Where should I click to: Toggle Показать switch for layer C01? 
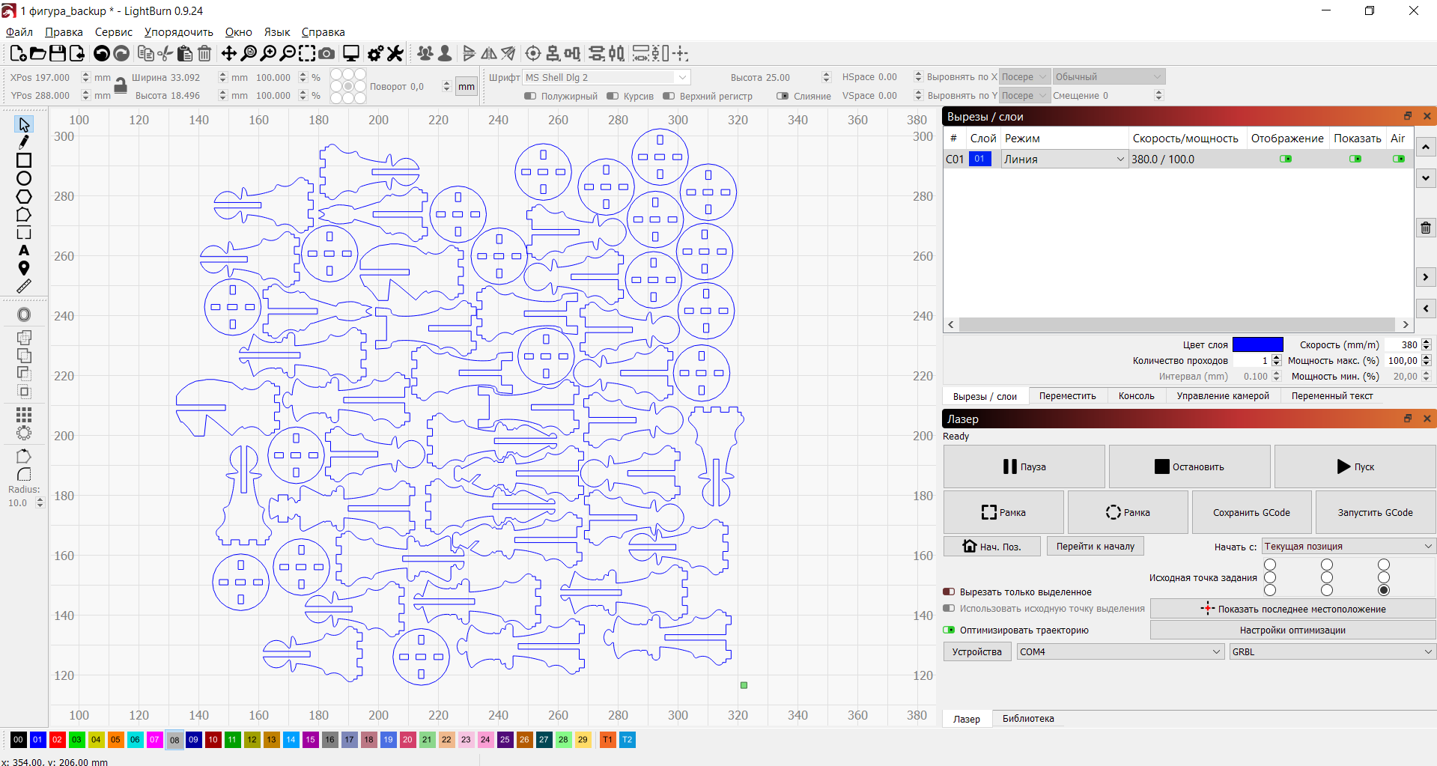(1355, 159)
